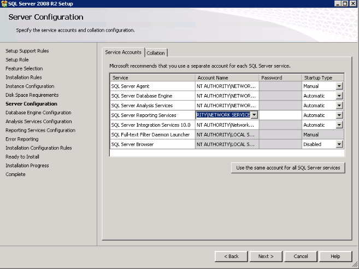Select SQL Server Database Engine account name cell
This screenshot has width=359, height=269.
[x=227, y=96]
